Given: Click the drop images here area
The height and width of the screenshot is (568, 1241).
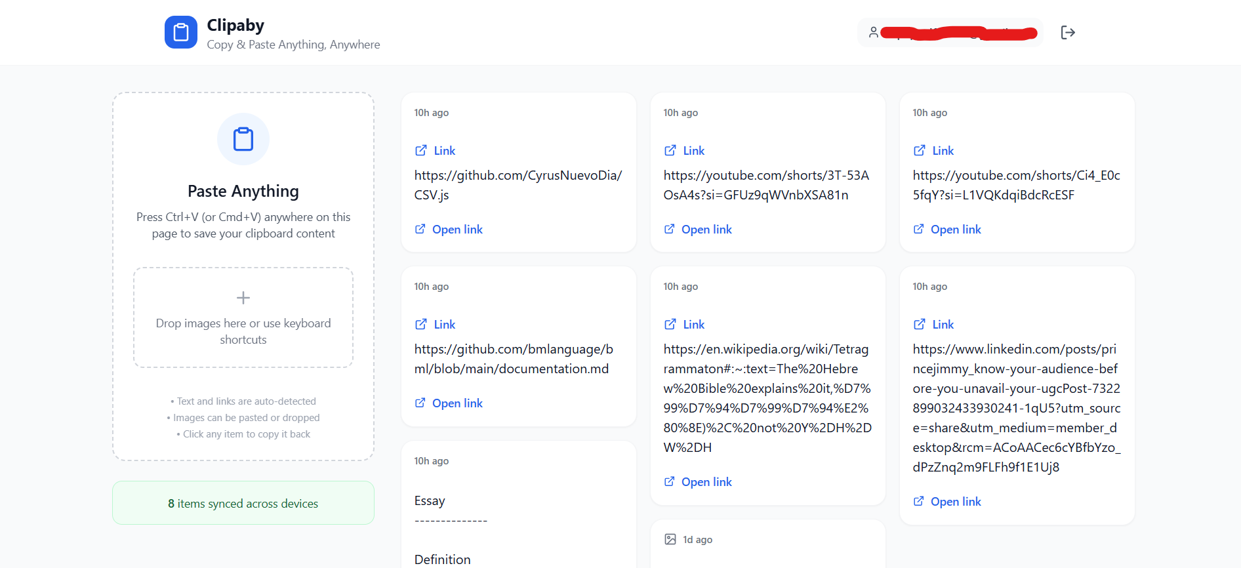Looking at the screenshot, I should click(x=243, y=317).
